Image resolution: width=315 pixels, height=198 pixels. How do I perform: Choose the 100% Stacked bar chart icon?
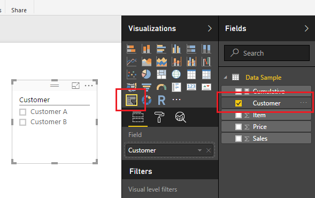pyautogui.click(x=191, y=49)
